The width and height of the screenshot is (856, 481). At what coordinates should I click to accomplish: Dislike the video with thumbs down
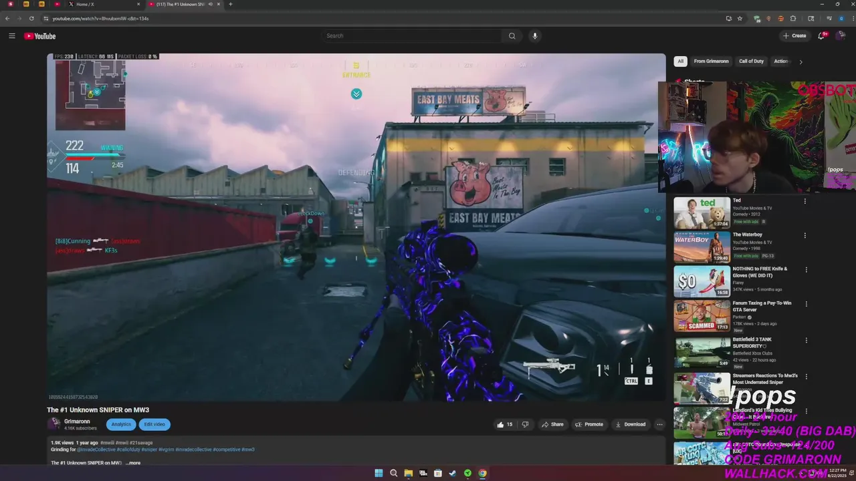[x=525, y=424]
